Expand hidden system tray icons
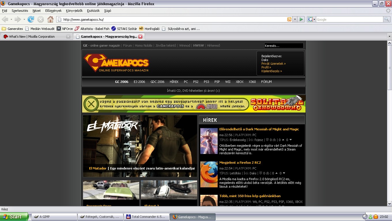 (365, 217)
